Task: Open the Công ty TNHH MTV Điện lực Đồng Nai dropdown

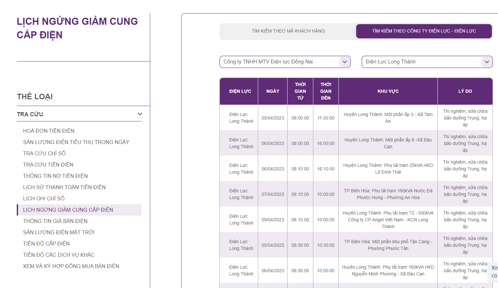Action: [x=285, y=62]
